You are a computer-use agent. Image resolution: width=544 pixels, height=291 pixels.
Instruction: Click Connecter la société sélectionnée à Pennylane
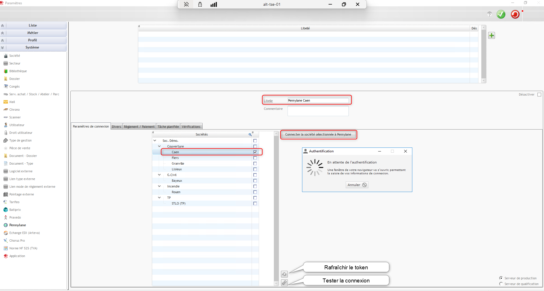318,134
